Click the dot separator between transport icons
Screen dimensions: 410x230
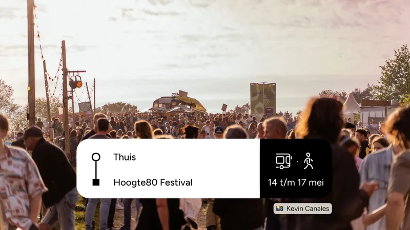coord(297,162)
